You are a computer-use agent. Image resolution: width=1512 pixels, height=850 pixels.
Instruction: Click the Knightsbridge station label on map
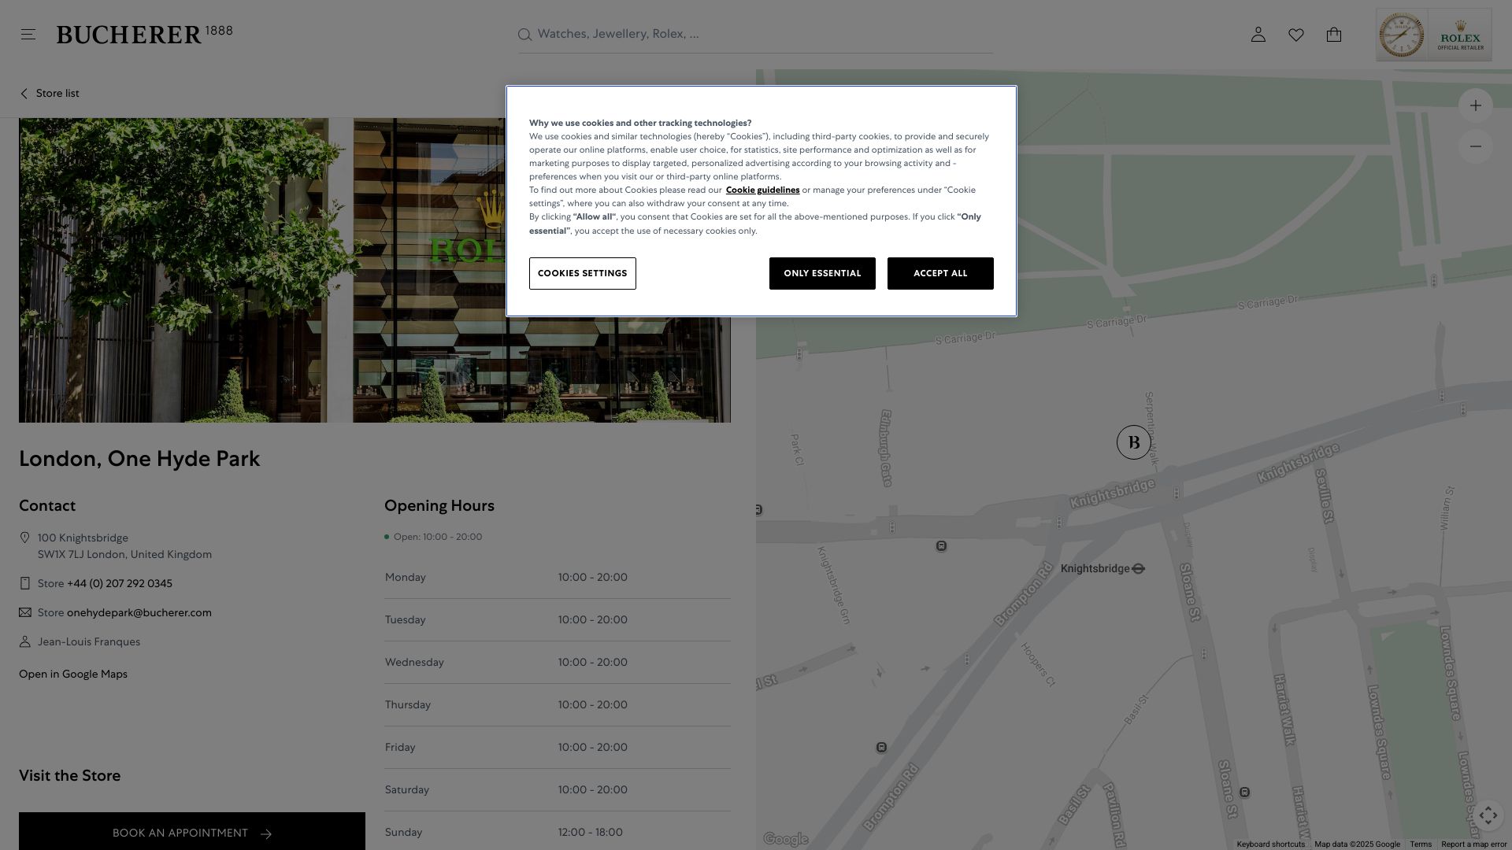pos(1095,569)
